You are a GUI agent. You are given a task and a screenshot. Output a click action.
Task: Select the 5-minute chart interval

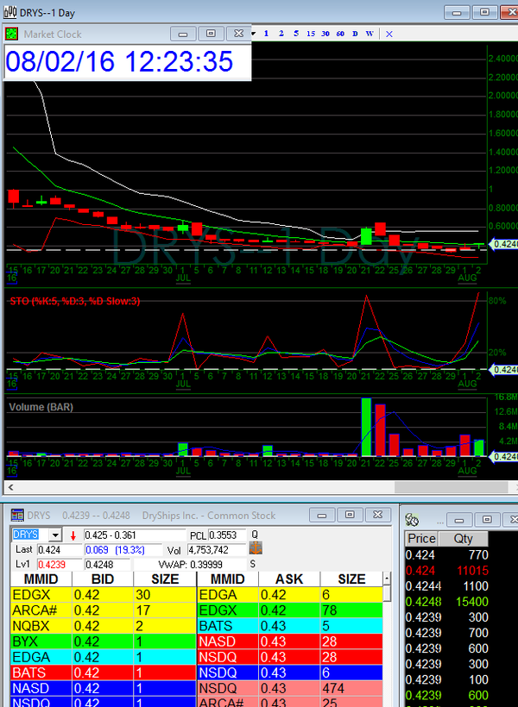pos(295,34)
